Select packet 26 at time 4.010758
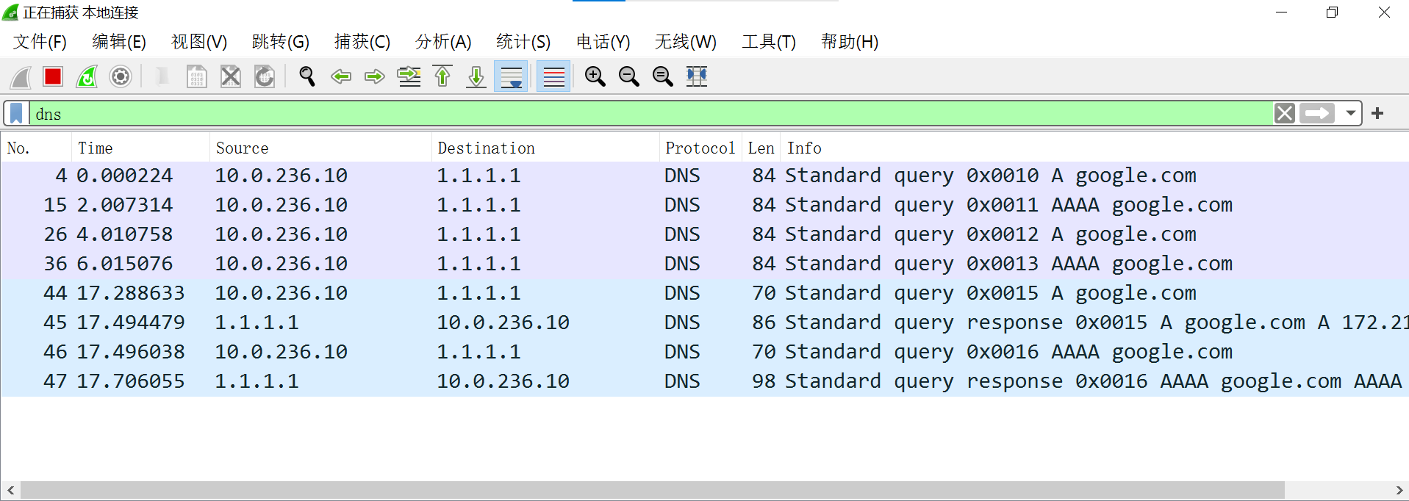1409x501 pixels. (704, 234)
